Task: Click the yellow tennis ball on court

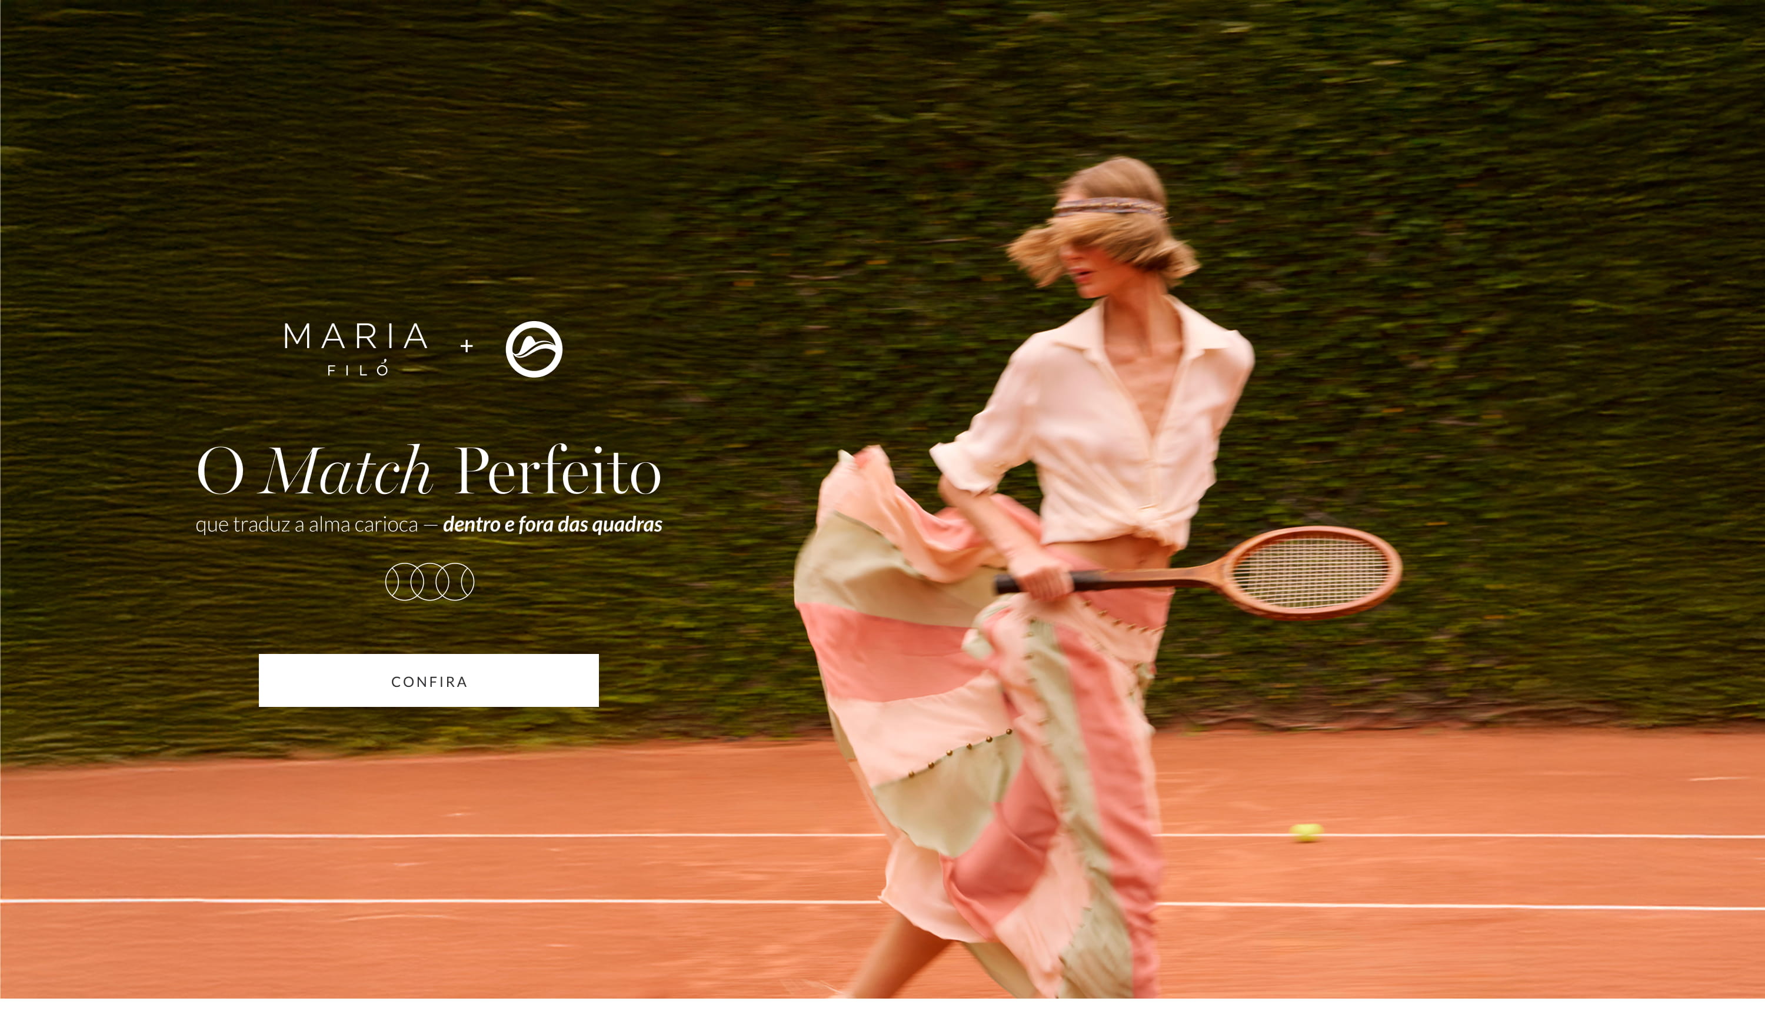Action: click(x=1306, y=832)
